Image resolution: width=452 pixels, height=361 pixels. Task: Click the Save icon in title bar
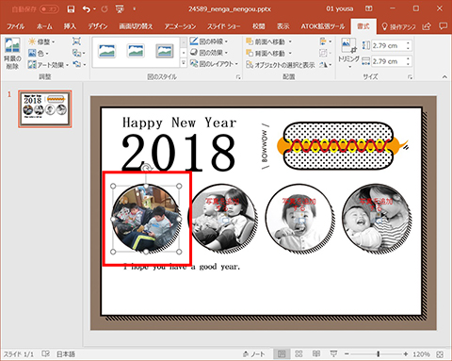coord(71,9)
